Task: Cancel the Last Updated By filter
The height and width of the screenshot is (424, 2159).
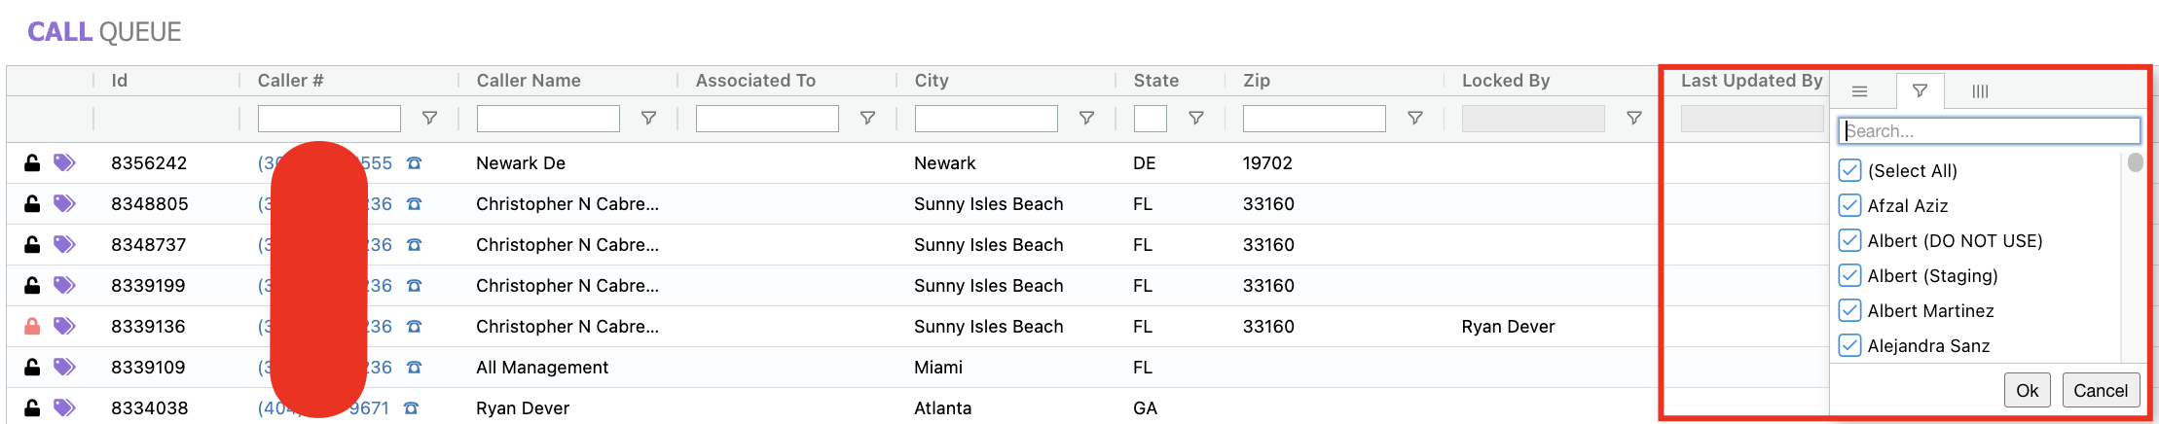Action: [x=2100, y=391]
